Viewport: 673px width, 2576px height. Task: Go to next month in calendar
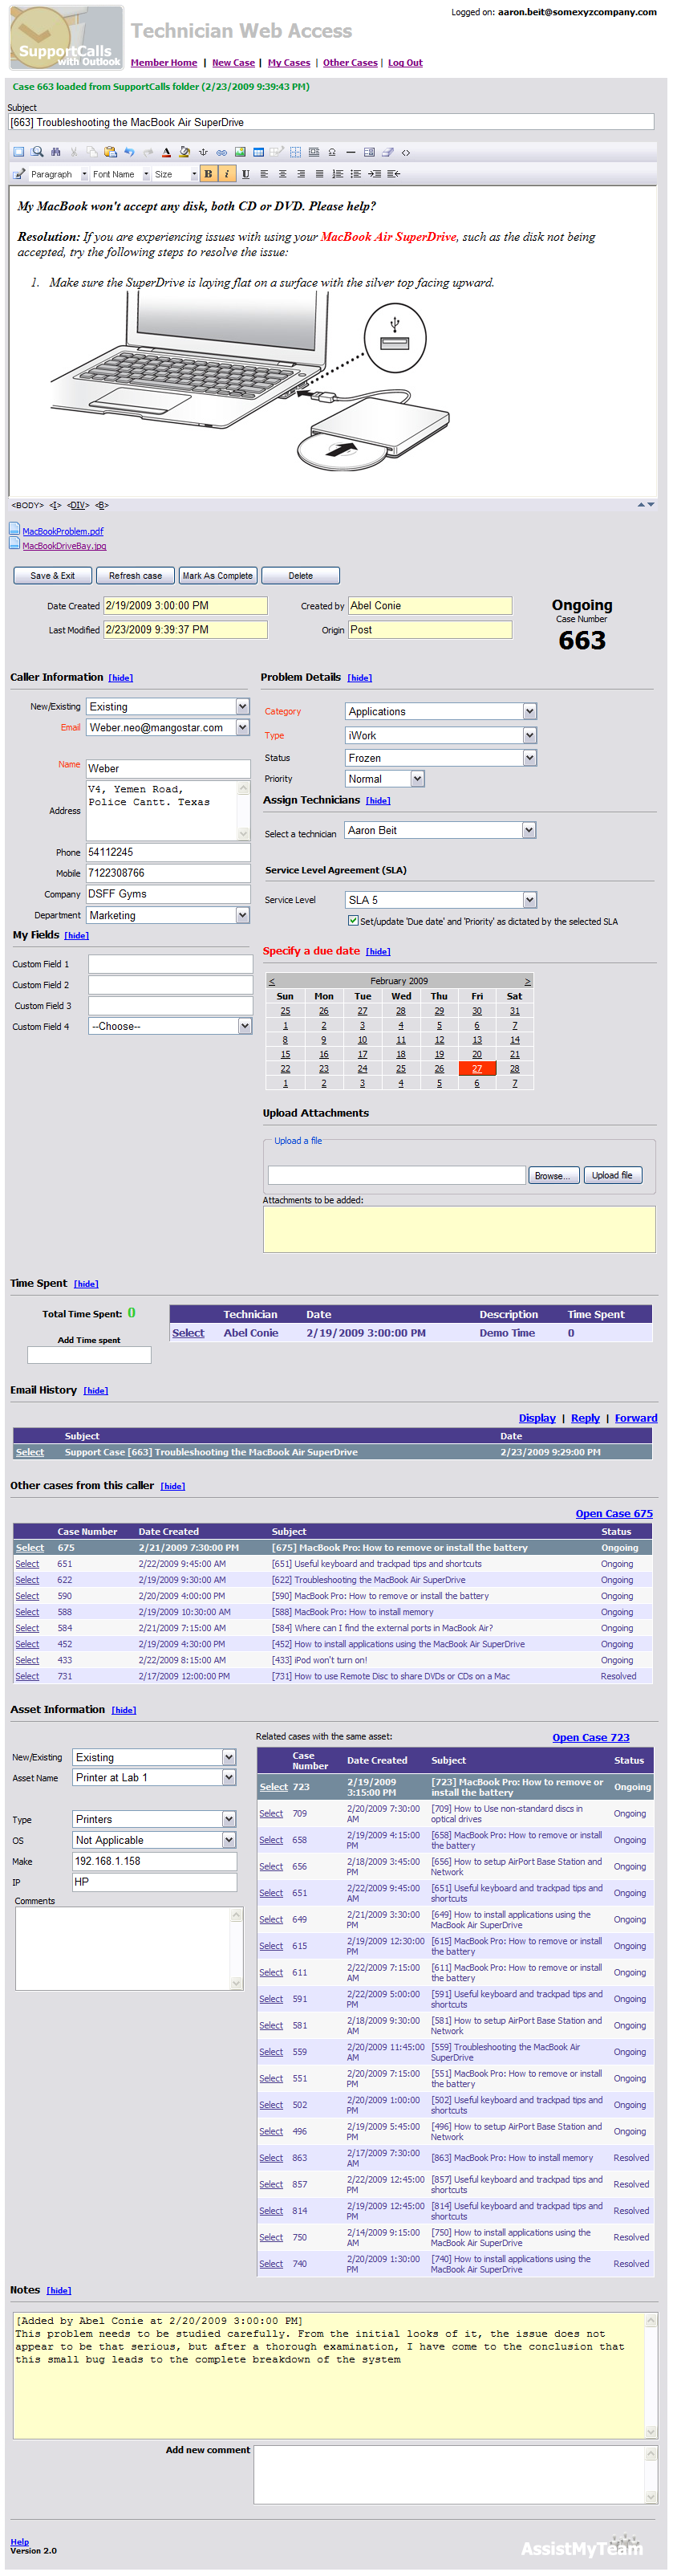(527, 981)
